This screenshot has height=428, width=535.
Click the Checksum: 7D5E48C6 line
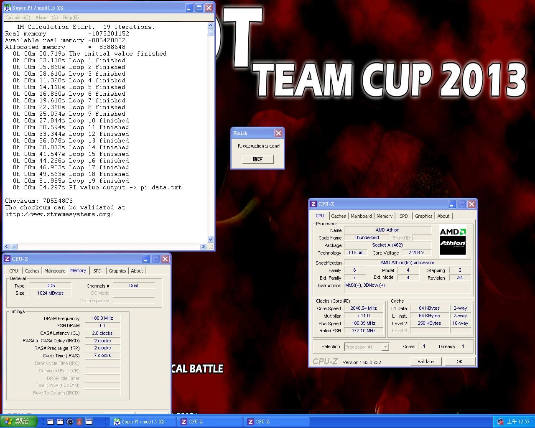tap(39, 201)
